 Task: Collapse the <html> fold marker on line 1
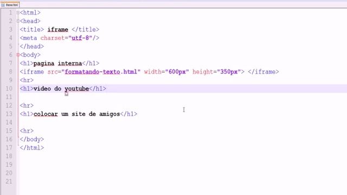click(x=18, y=13)
